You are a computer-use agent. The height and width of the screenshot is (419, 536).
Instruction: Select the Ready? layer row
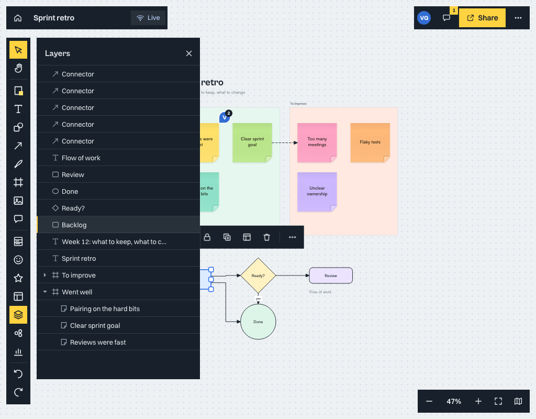coord(118,208)
